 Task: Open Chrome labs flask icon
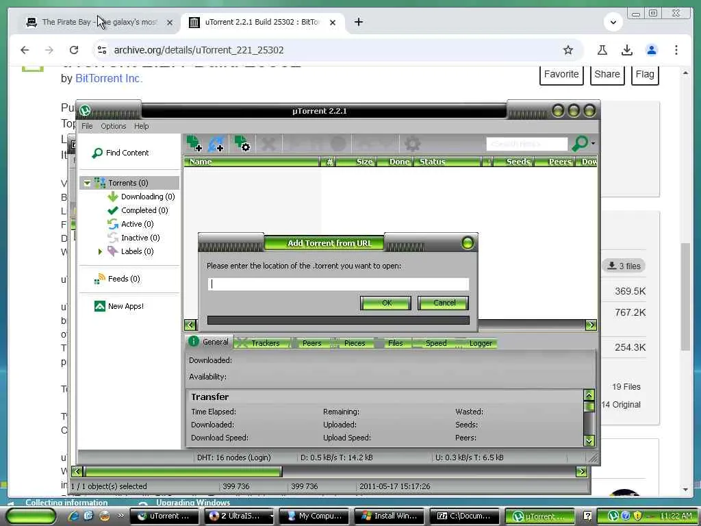point(602,50)
